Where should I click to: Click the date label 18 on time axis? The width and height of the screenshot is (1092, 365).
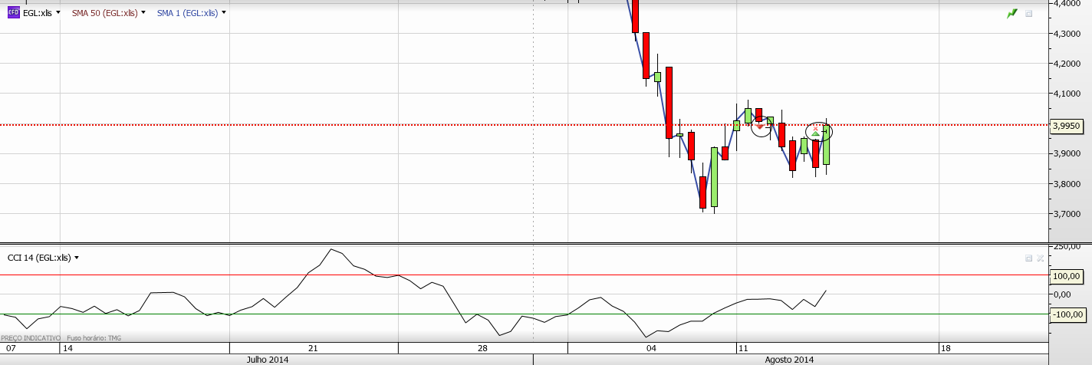pyautogui.click(x=946, y=348)
